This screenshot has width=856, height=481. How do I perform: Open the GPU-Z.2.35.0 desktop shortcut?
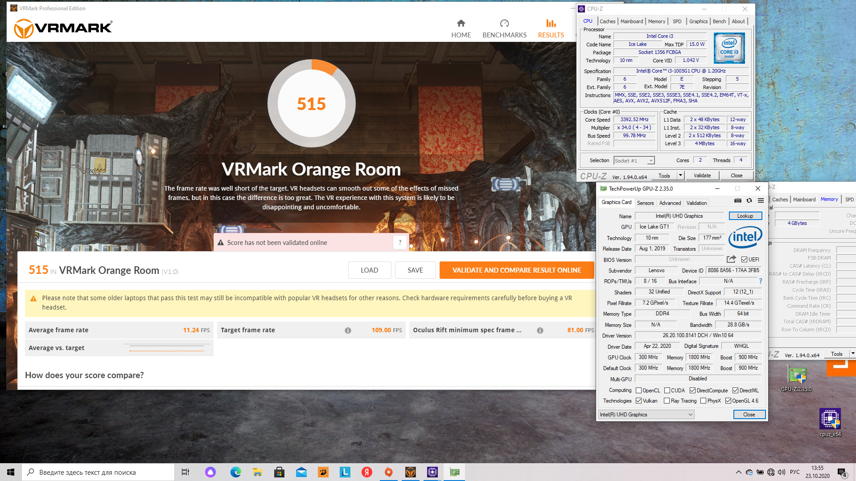point(796,379)
